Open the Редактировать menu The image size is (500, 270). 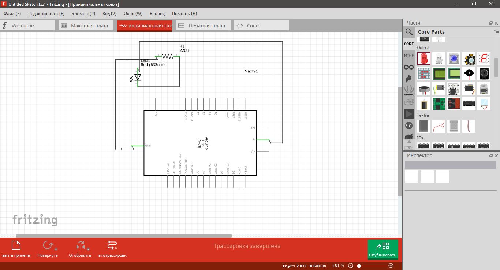click(x=46, y=14)
